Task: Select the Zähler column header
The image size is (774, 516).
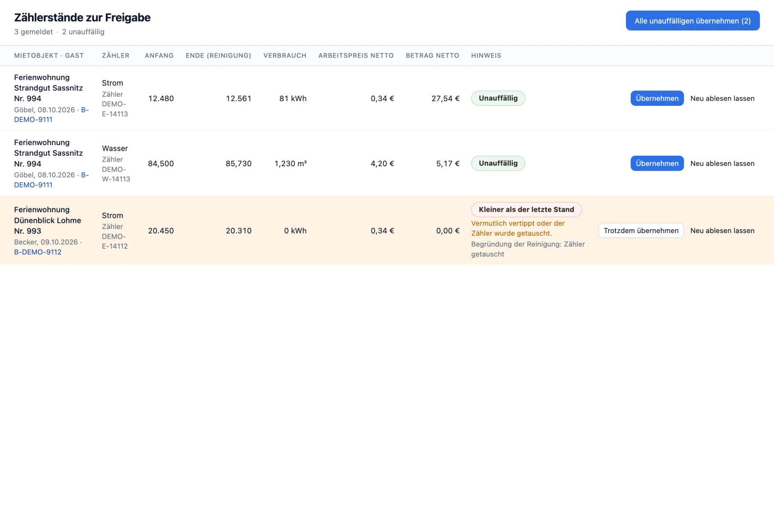Action: pyautogui.click(x=116, y=56)
